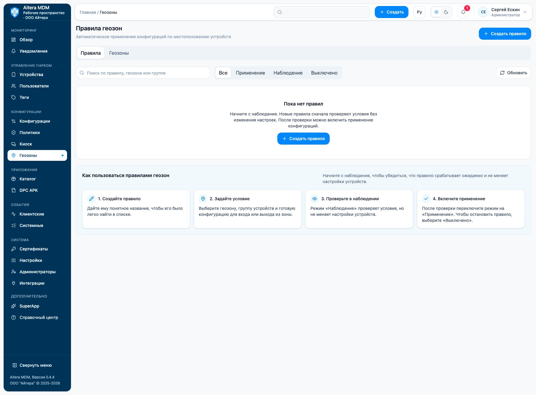The width and height of the screenshot is (536, 395).
Task: Go to Устройства in the sidebar
Action: click(x=37, y=75)
